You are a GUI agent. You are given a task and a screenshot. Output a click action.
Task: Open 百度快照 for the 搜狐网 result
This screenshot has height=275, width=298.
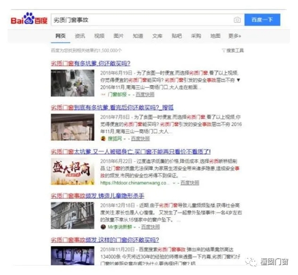[140, 139]
